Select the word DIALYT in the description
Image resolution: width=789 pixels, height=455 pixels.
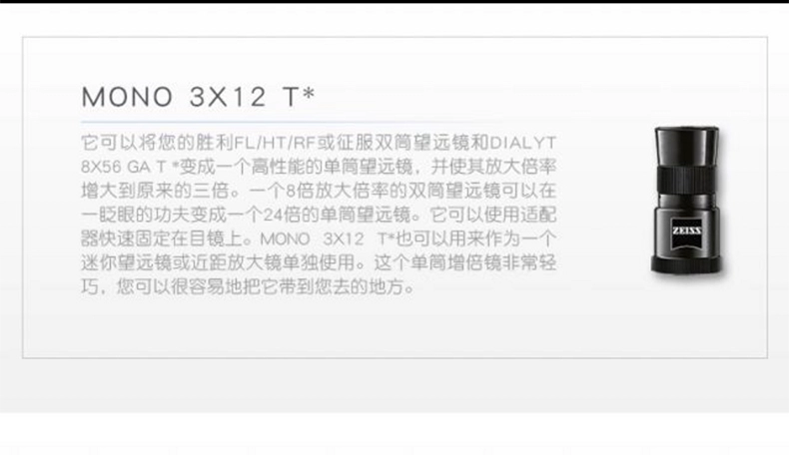pos(522,143)
